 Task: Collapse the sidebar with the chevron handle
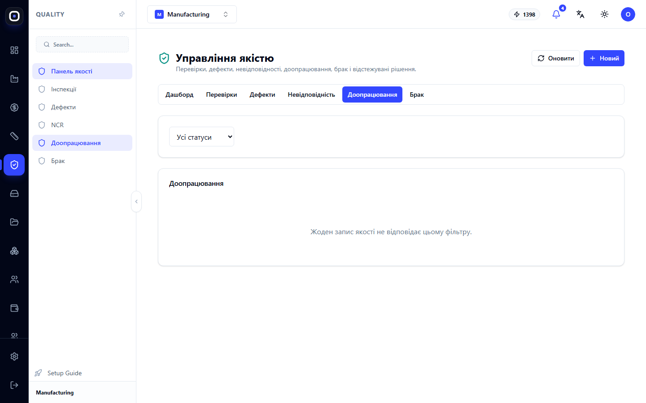[x=136, y=201]
